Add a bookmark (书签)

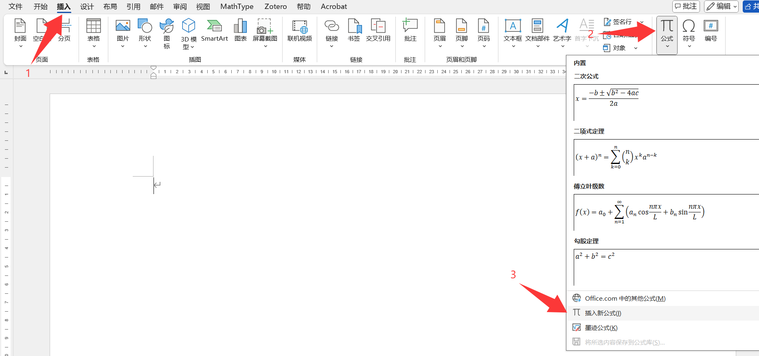click(354, 31)
